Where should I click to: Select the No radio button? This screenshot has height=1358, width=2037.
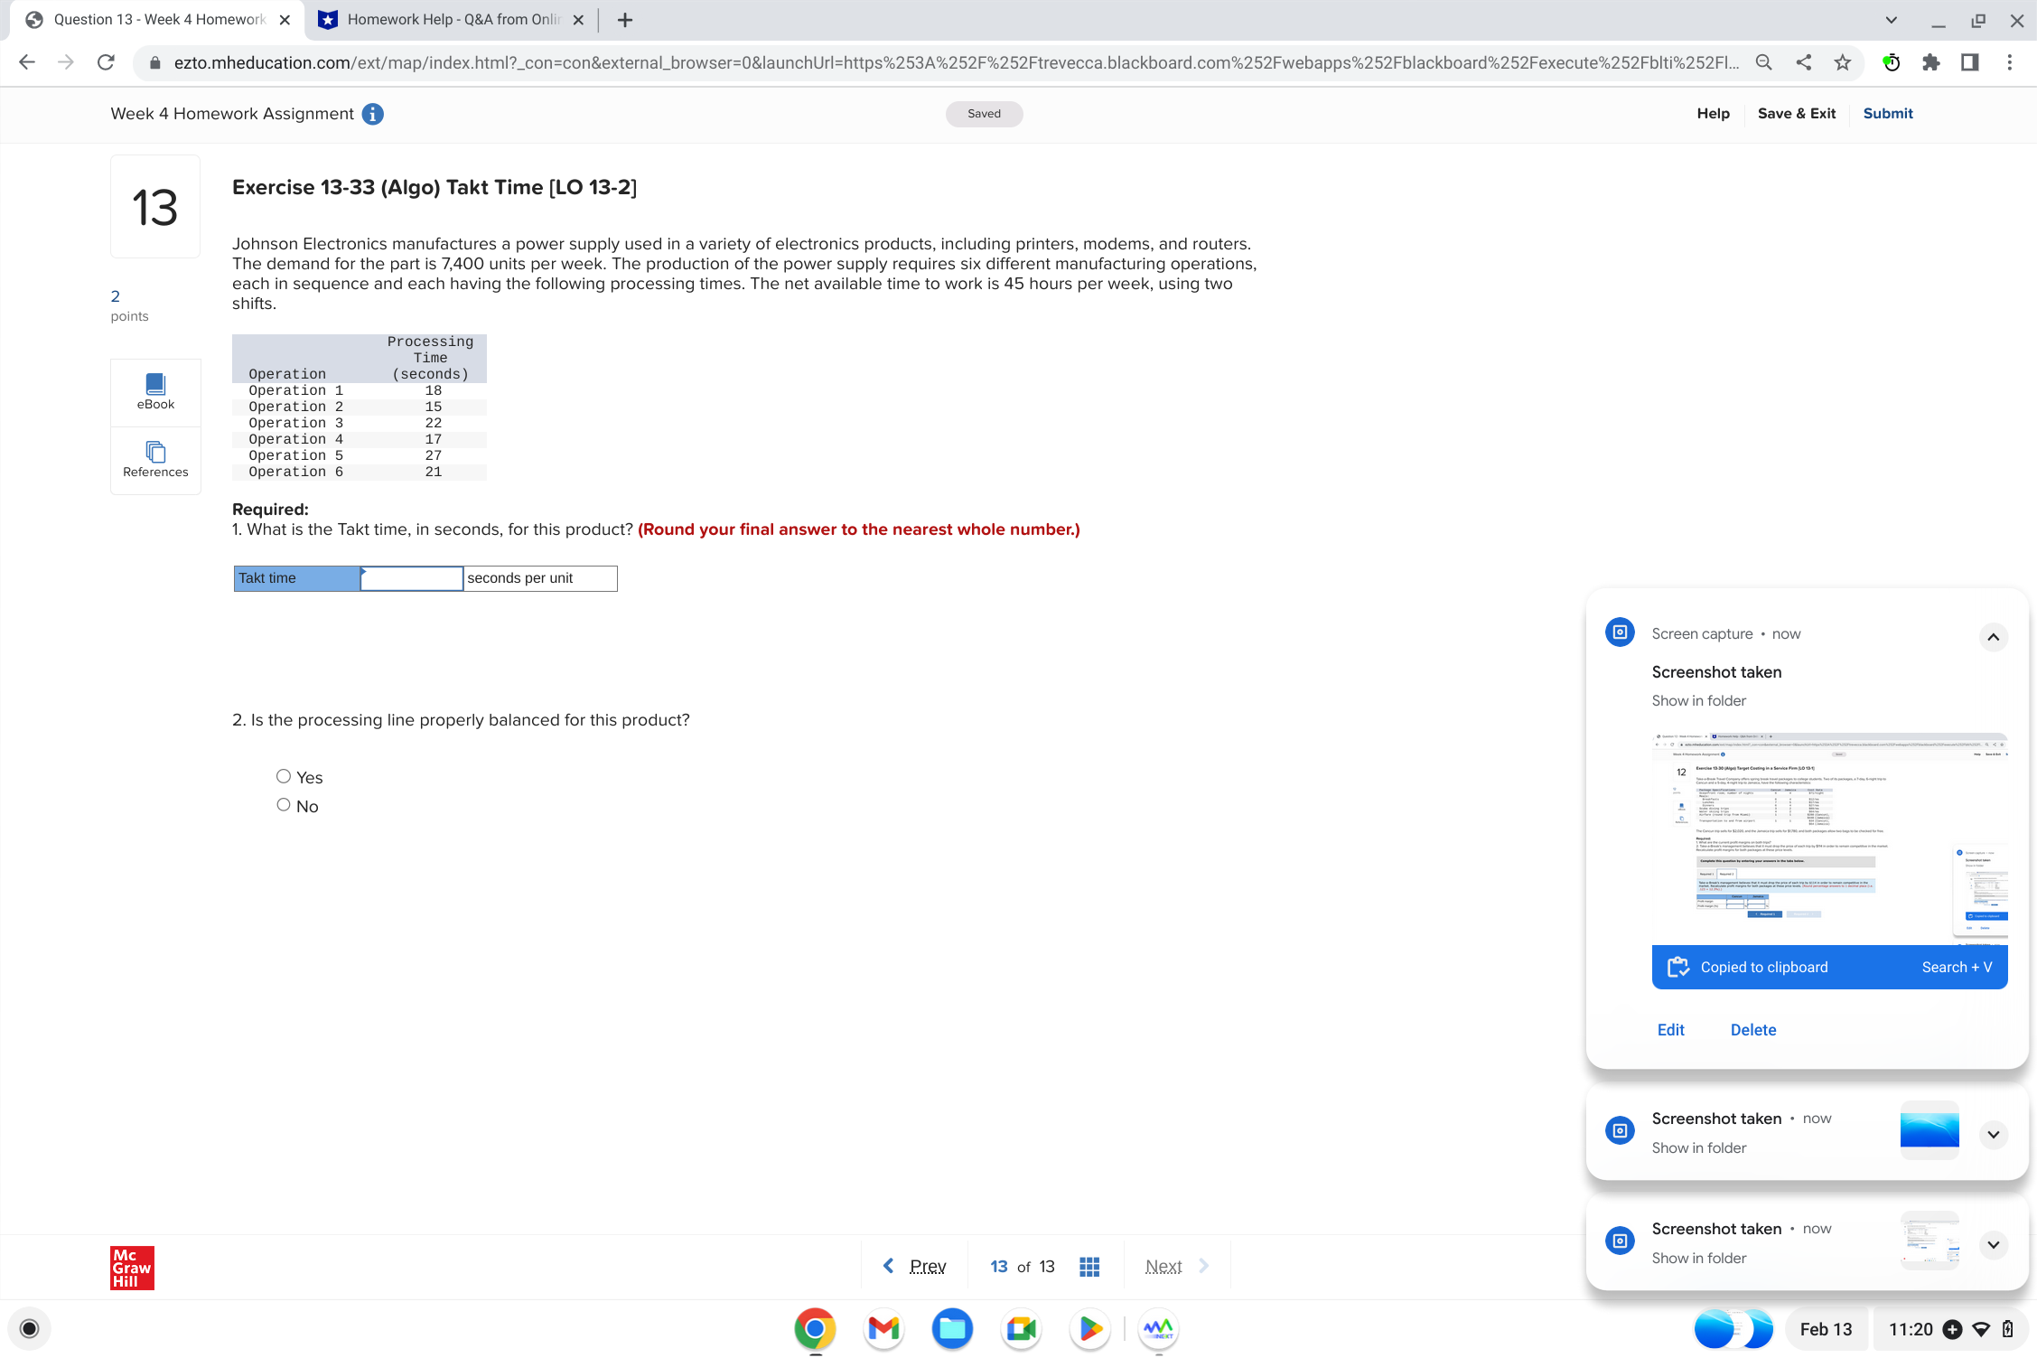point(284,805)
